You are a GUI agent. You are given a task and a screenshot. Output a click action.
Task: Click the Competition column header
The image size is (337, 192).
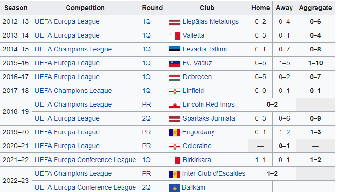[x=85, y=8]
